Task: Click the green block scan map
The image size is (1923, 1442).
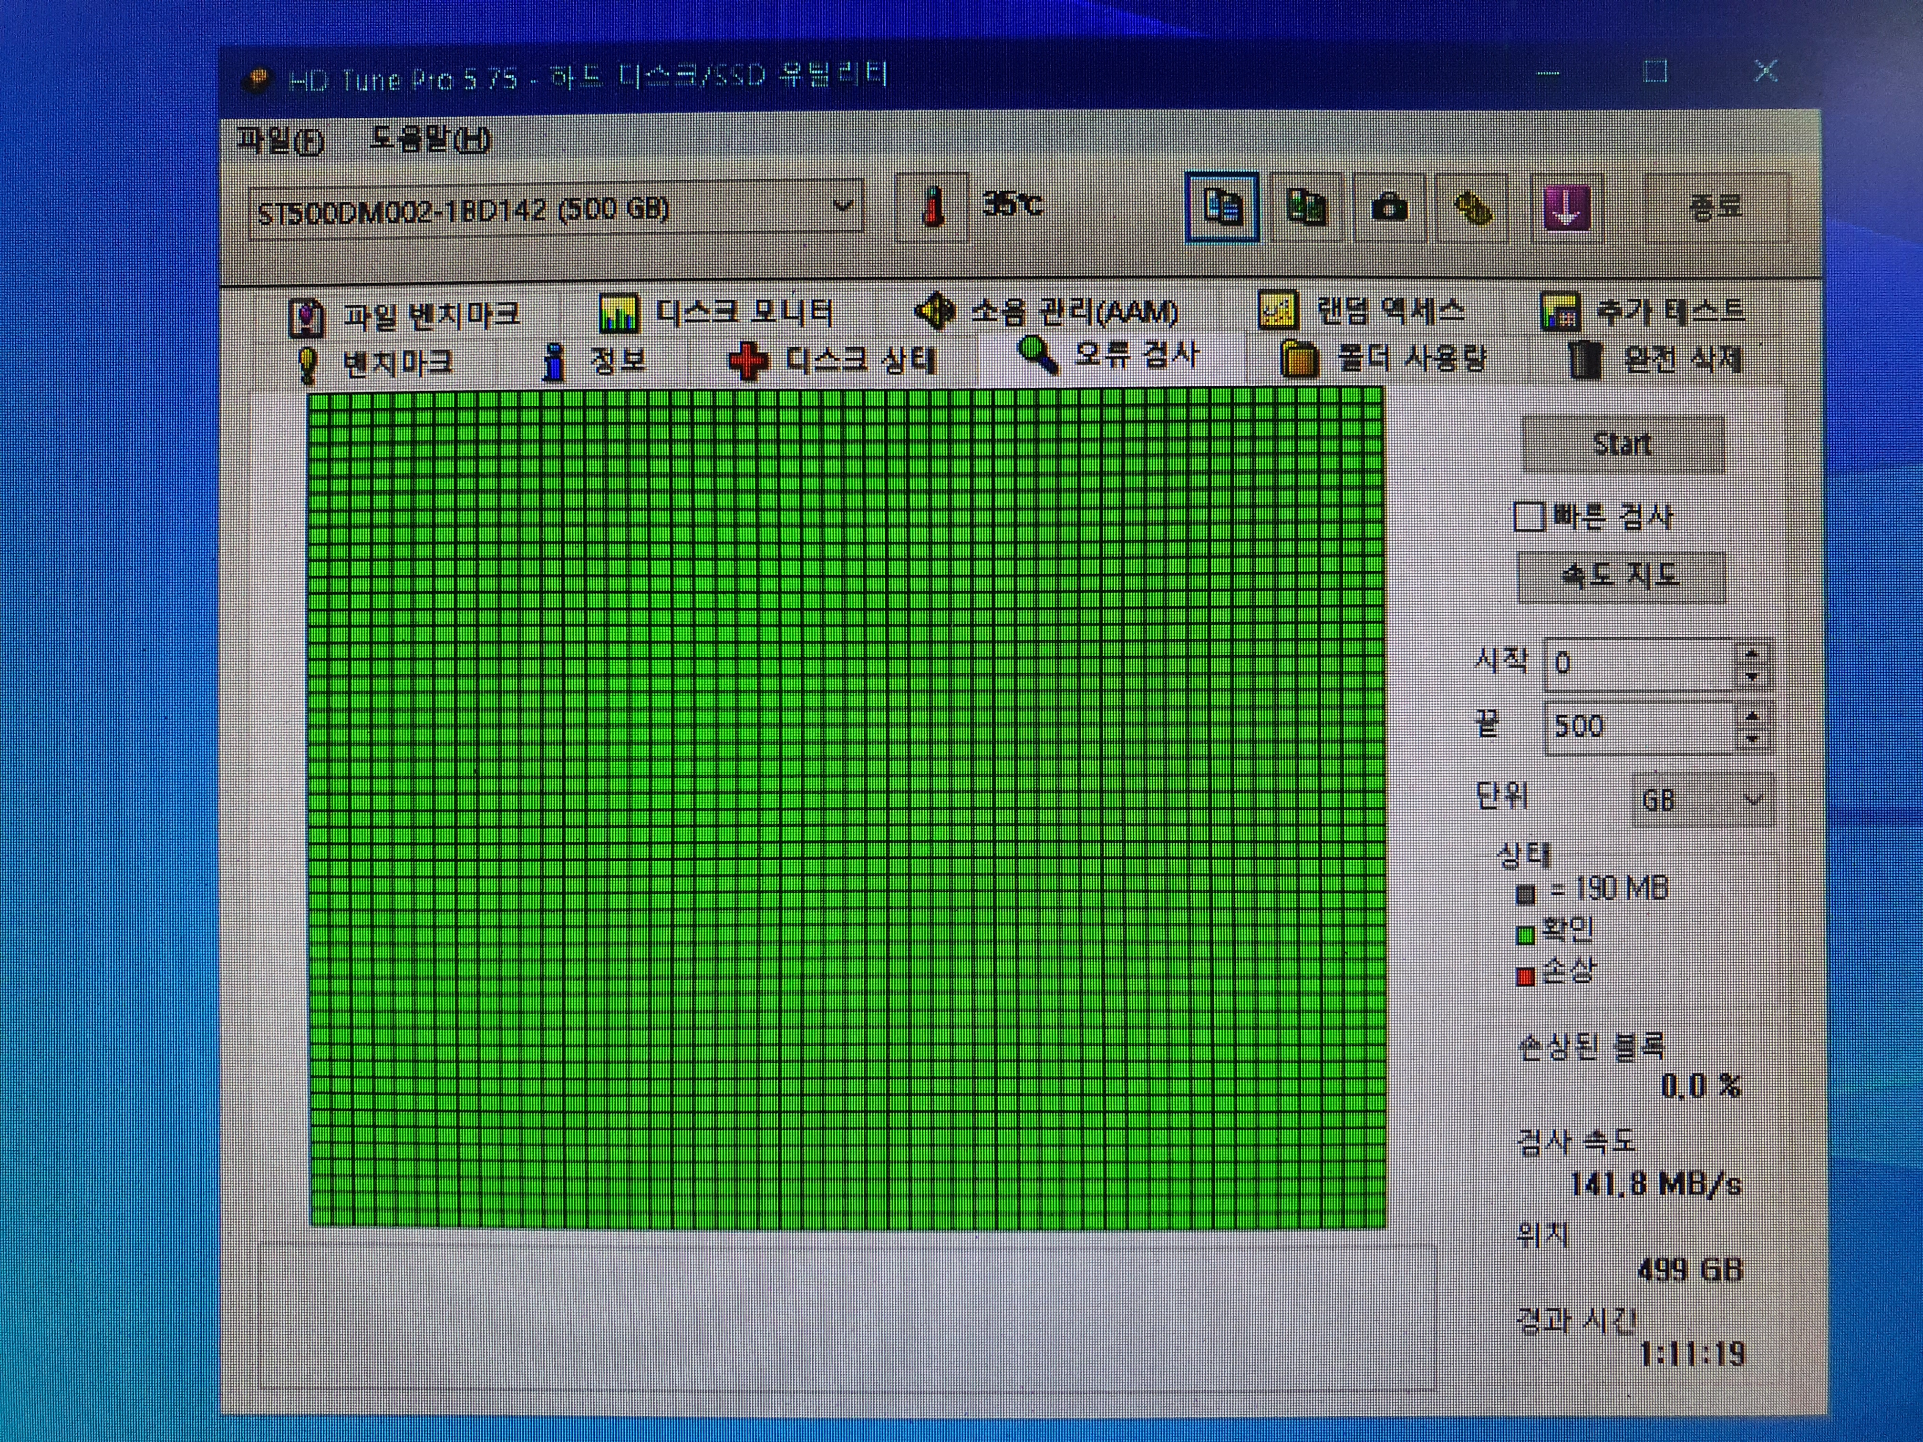Action: tap(847, 808)
